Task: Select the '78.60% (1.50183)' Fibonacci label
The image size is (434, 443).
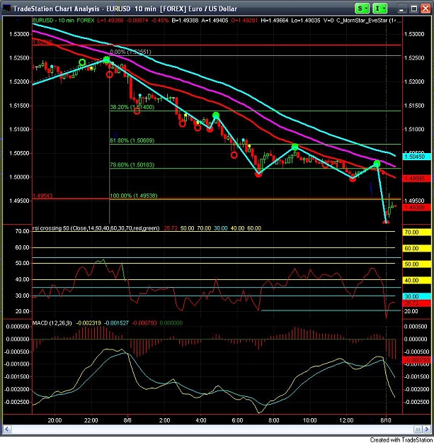Action: pos(132,164)
